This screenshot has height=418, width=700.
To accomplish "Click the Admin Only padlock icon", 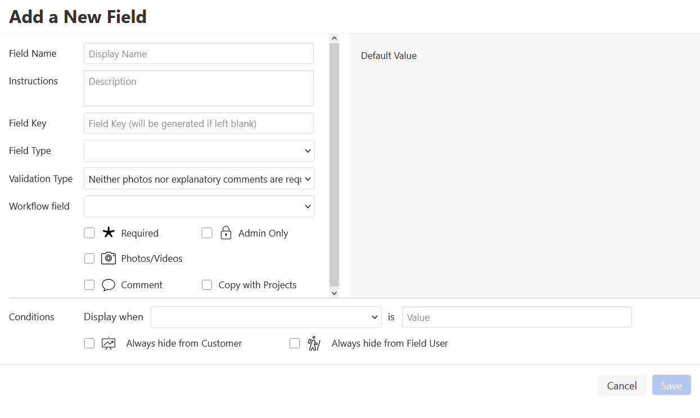I will pyautogui.click(x=226, y=233).
